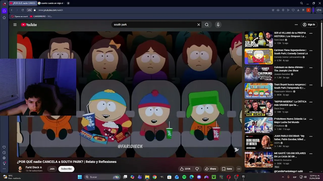The image size is (323, 181).
Task: Save the video to a playlist
Action: (x=227, y=169)
